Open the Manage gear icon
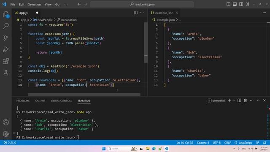The height and width of the screenshot is (152, 270). (x=5, y=134)
